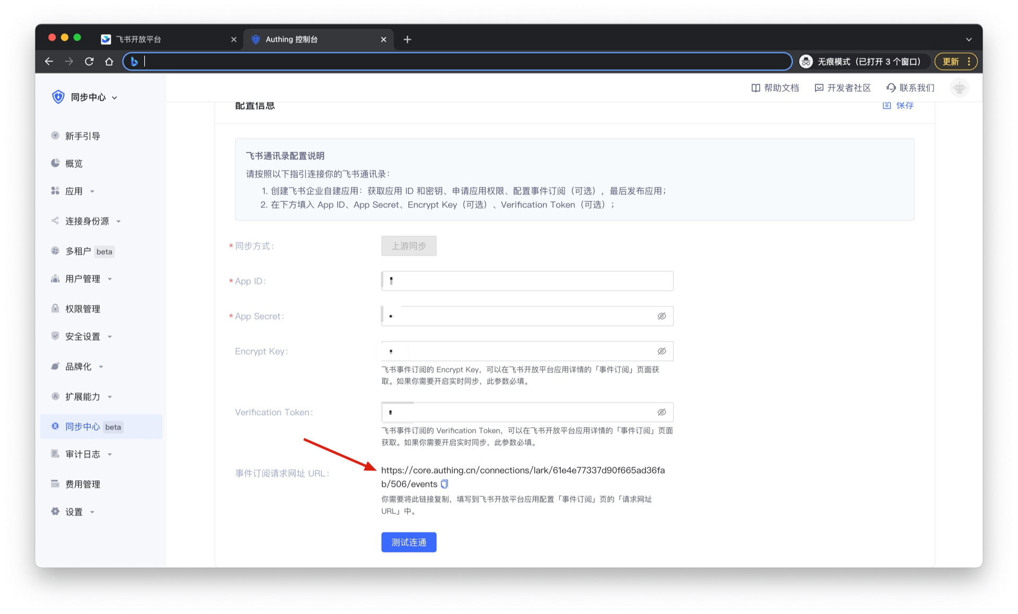Screen dimensions: 1018x614
Task: Click the save icon in config header
Action: [x=887, y=105]
